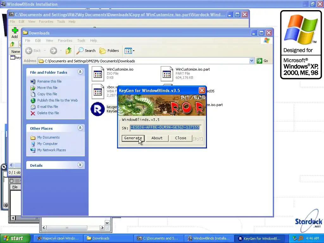Viewport: 324px width, 243px height.
Task: Open Tools menu in Downloads window
Action: tap(81, 40)
